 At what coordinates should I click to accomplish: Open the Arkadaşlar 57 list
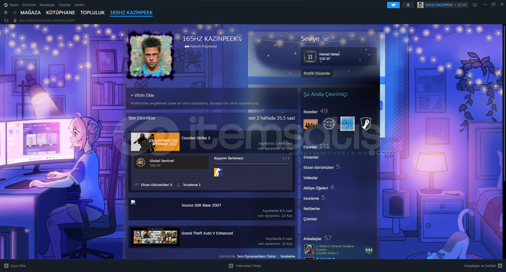point(317,238)
